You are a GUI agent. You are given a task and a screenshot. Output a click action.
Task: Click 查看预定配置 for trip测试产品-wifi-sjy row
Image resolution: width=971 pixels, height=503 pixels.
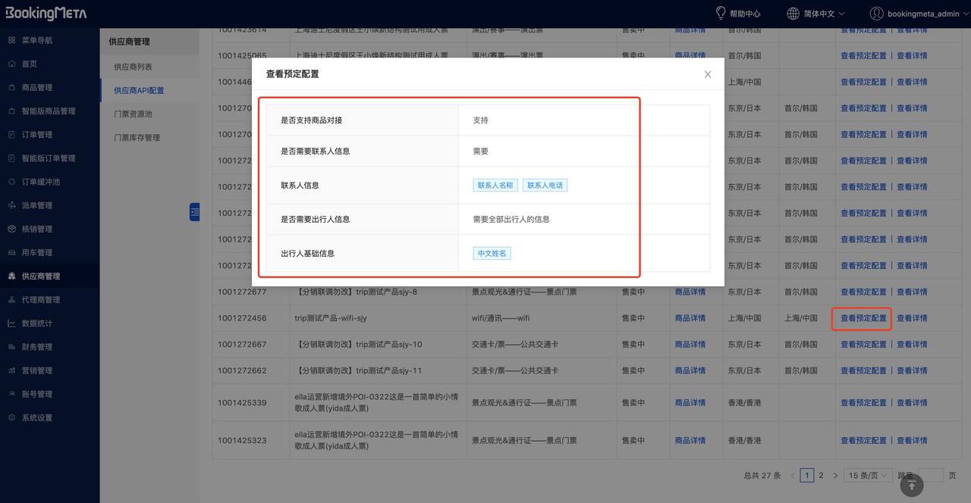click(x=863, y=318)
